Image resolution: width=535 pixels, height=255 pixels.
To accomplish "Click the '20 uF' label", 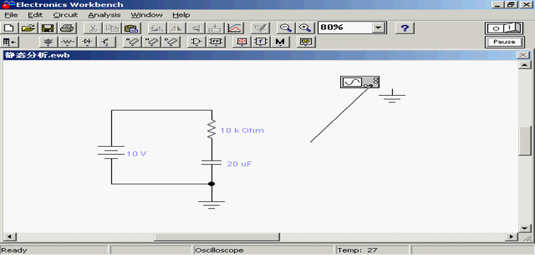I will [239, 164].
